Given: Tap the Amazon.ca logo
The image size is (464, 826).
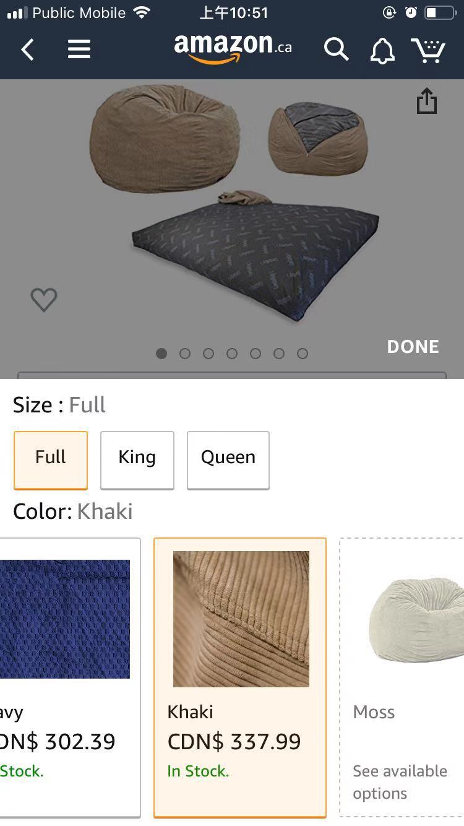Looking at the screenshot, I should (232, 48).
